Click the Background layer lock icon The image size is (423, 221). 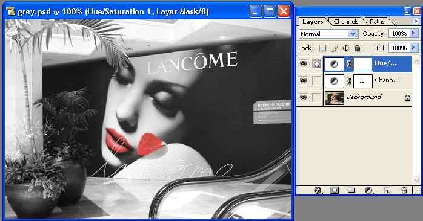click(x=407, y=98)
